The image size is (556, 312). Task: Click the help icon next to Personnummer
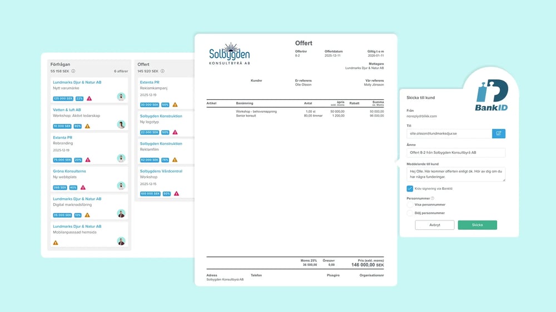433,198
